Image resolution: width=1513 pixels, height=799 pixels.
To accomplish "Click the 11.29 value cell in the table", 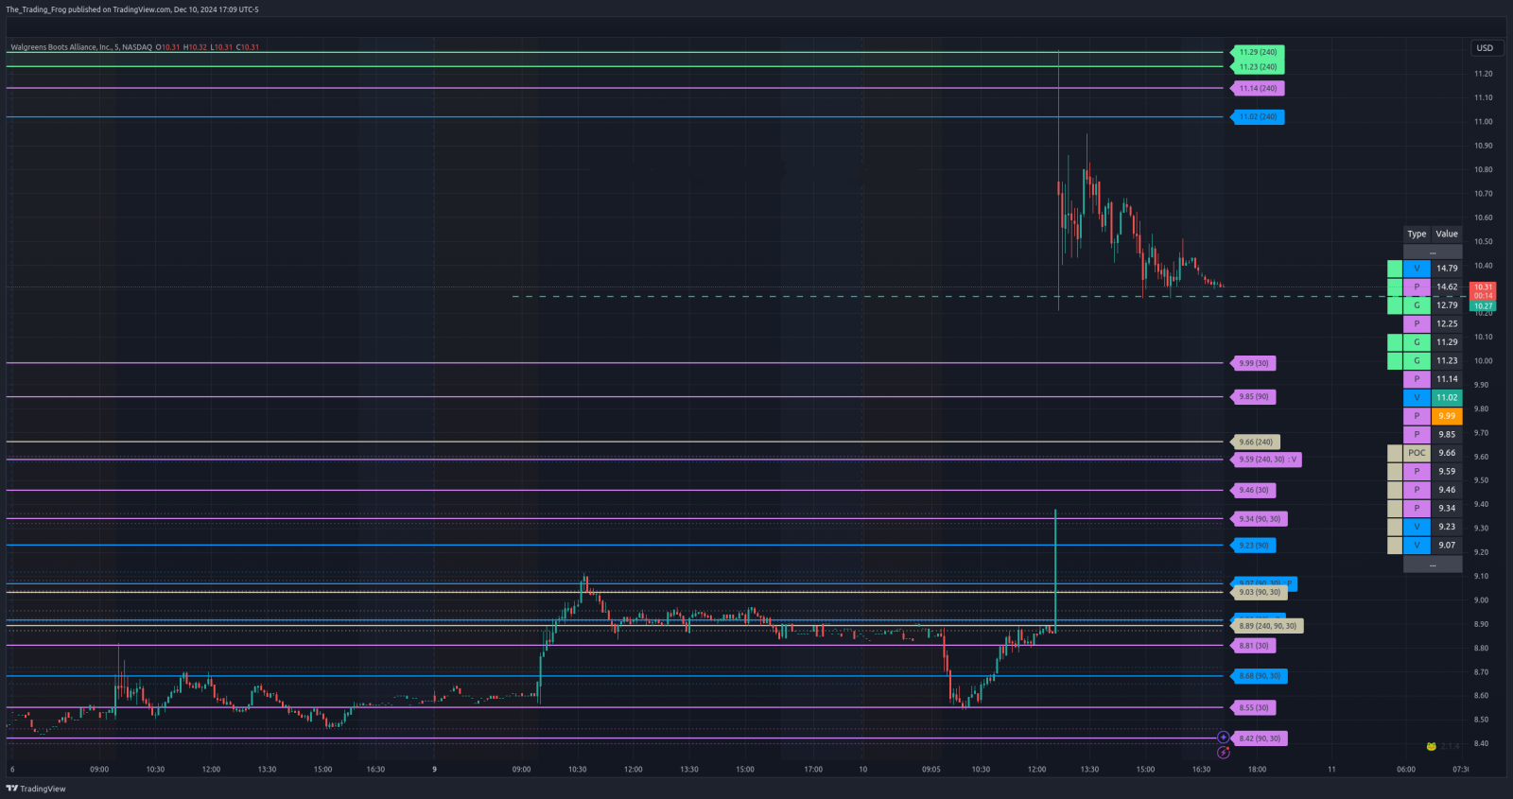I will pyautogui.click(x=1447, y=342).
